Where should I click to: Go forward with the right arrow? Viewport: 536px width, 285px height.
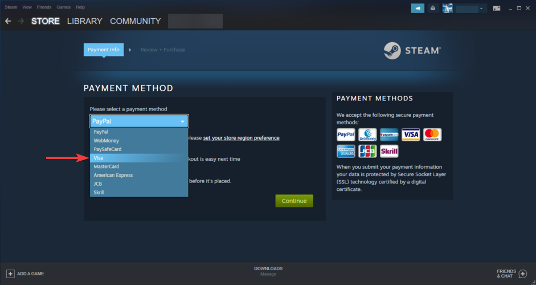[x=21, y=21]
